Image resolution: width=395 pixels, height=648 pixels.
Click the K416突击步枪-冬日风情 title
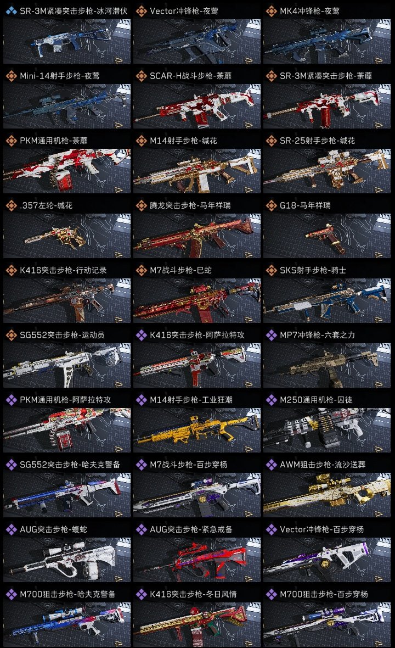coord(193,594)
